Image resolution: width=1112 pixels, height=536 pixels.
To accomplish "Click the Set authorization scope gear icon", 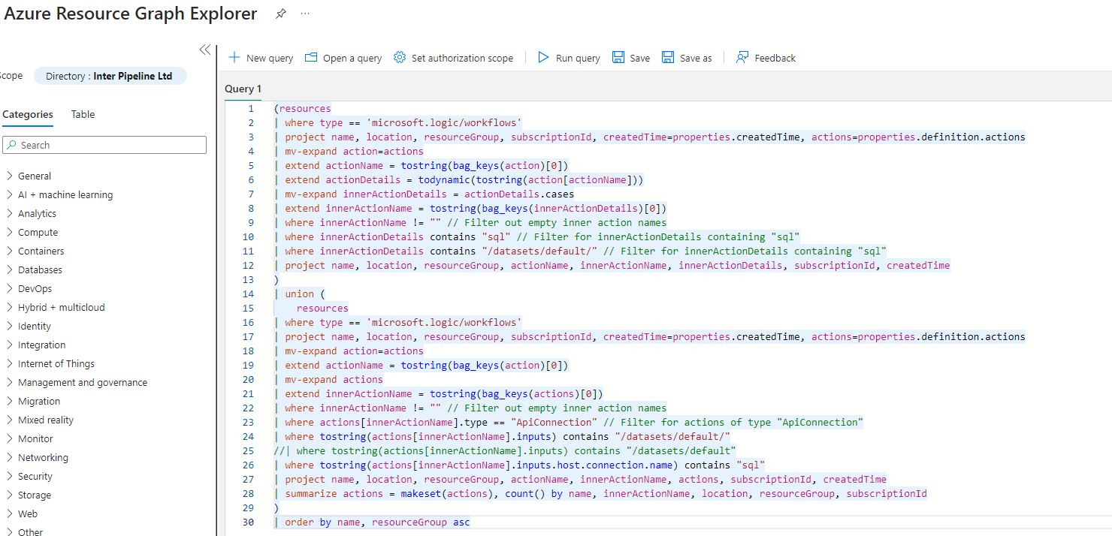I will pyautogui.click(x=400, y=58).
